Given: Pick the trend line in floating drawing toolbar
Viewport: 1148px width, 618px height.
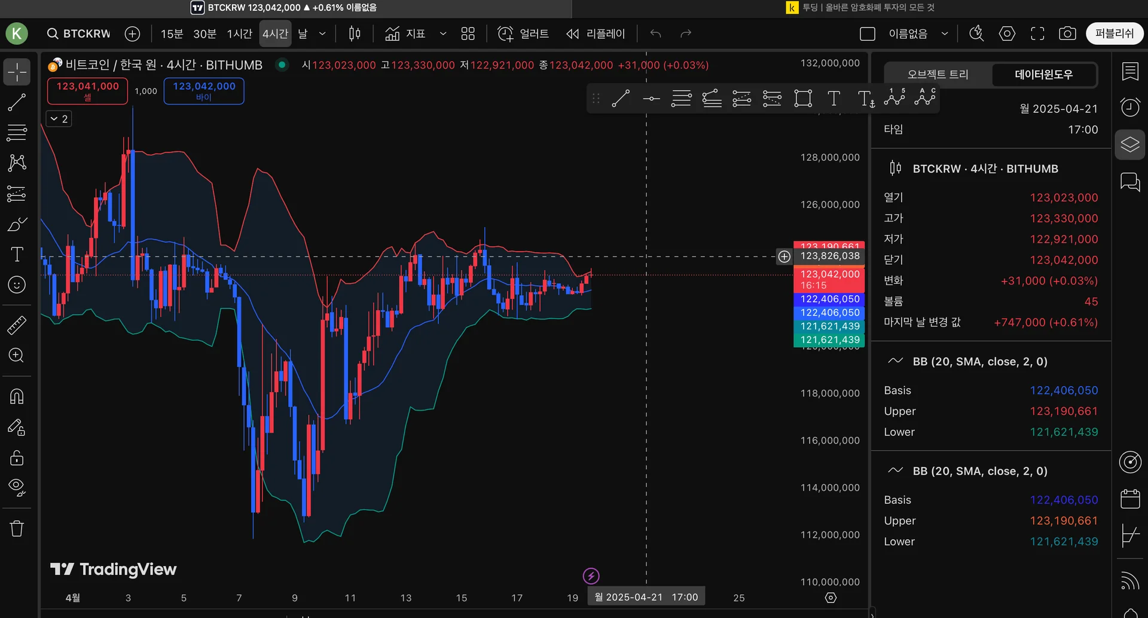Looking at the screenshot, I should coord(621,99).
